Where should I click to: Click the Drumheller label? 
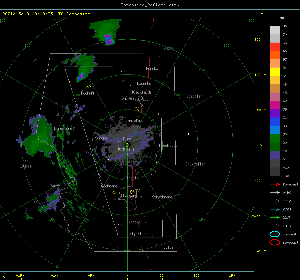coord(195,164)
